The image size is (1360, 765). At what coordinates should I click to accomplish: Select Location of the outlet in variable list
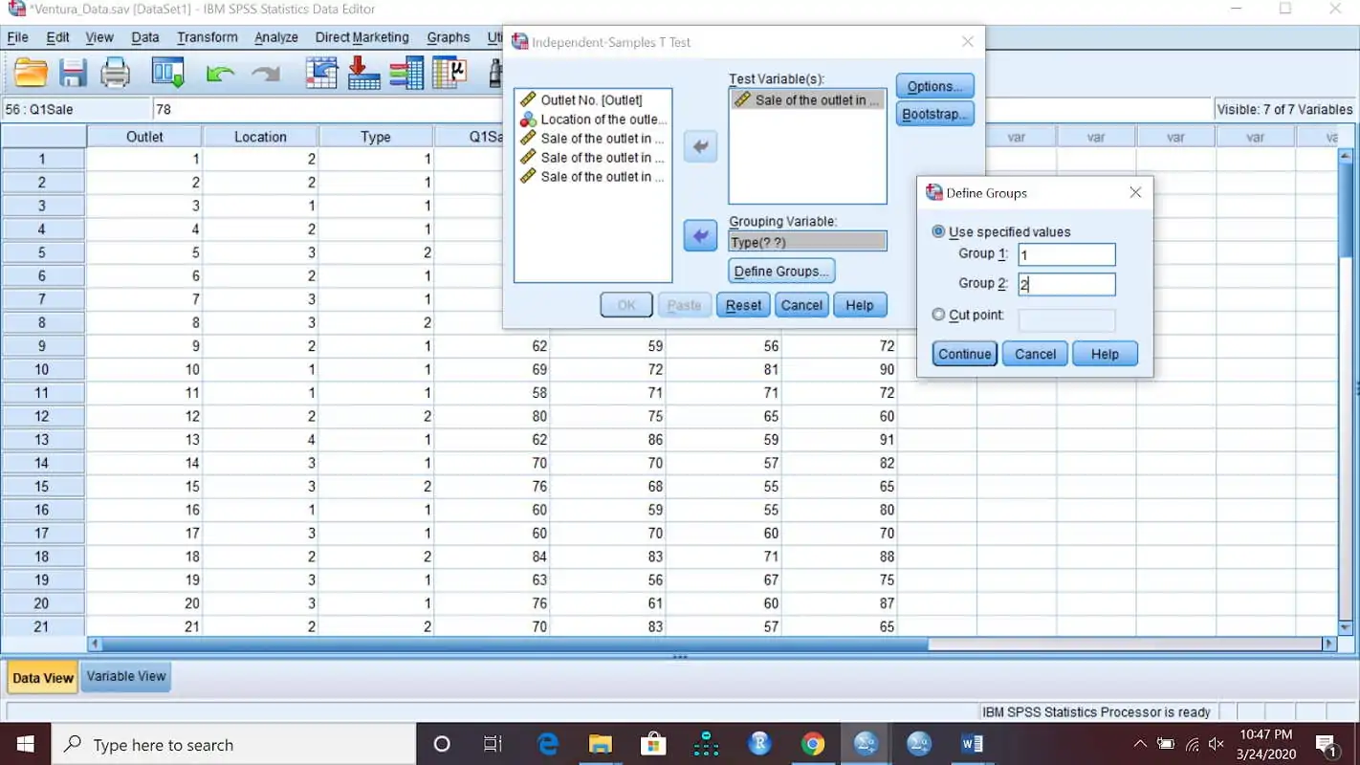click(593, 120)
